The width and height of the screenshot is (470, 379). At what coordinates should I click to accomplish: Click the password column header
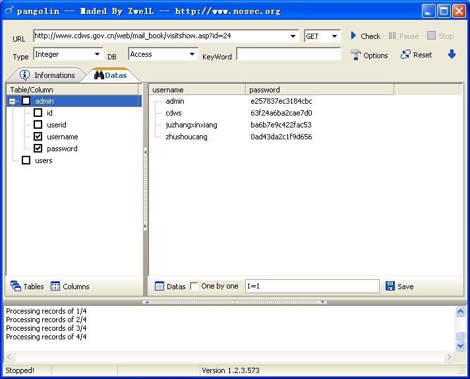pos(320,90)
